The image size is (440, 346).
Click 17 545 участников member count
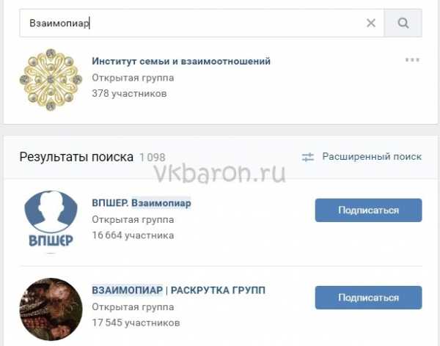tap(136, 323)
